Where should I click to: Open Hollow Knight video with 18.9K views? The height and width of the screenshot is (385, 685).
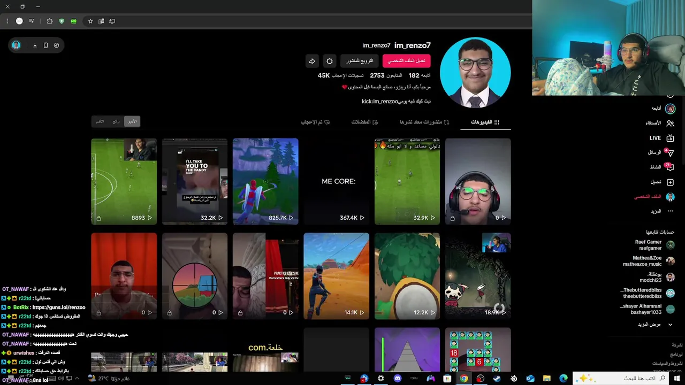pos(478,276)
